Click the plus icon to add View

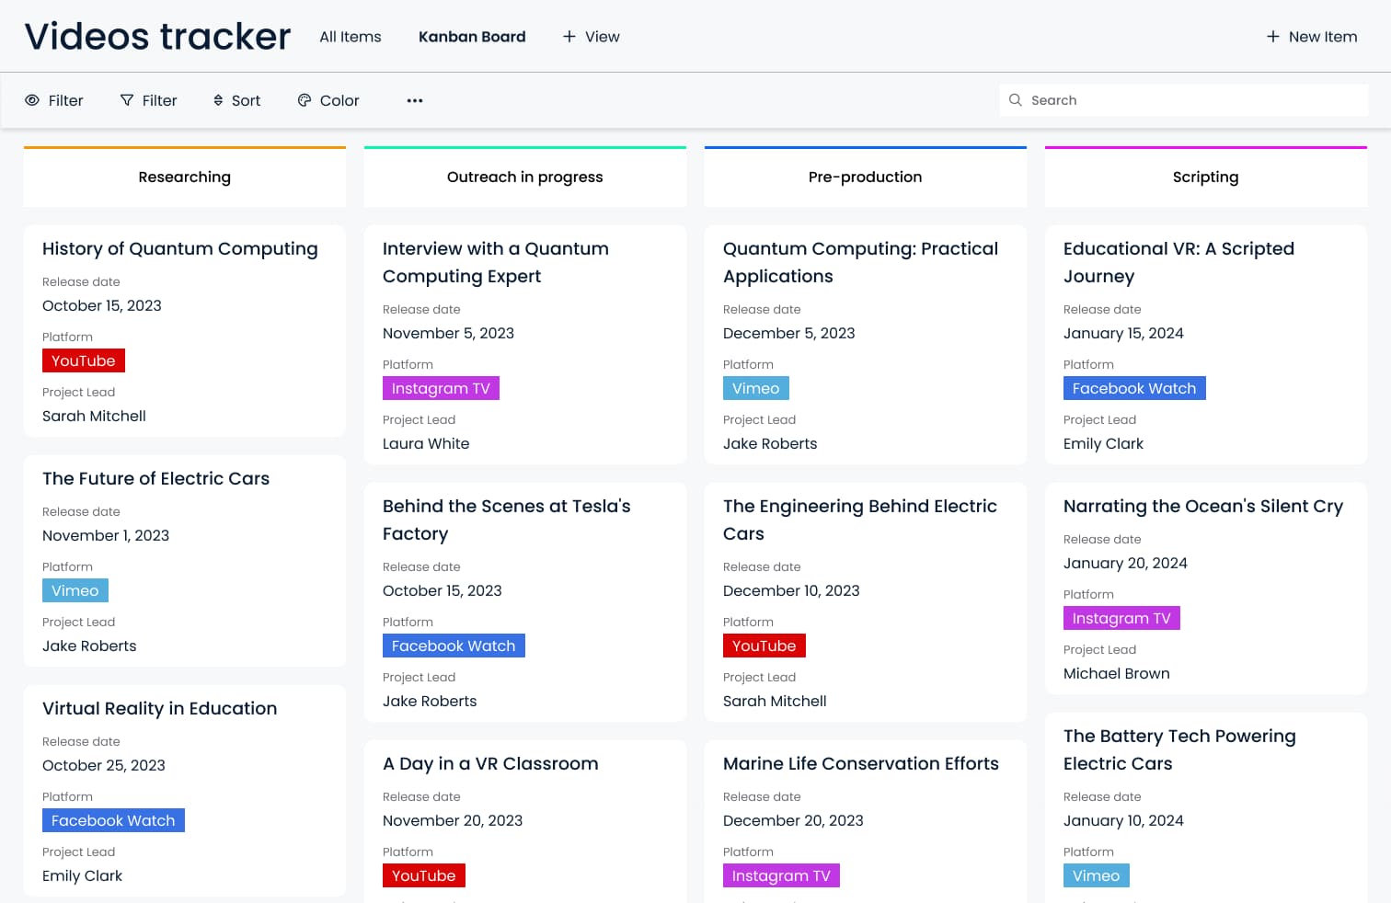(x=569, y=37)
